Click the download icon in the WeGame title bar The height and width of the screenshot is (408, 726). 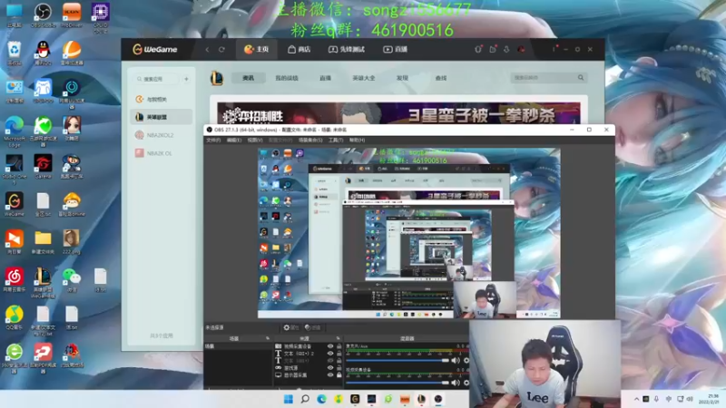pos(506,49)
